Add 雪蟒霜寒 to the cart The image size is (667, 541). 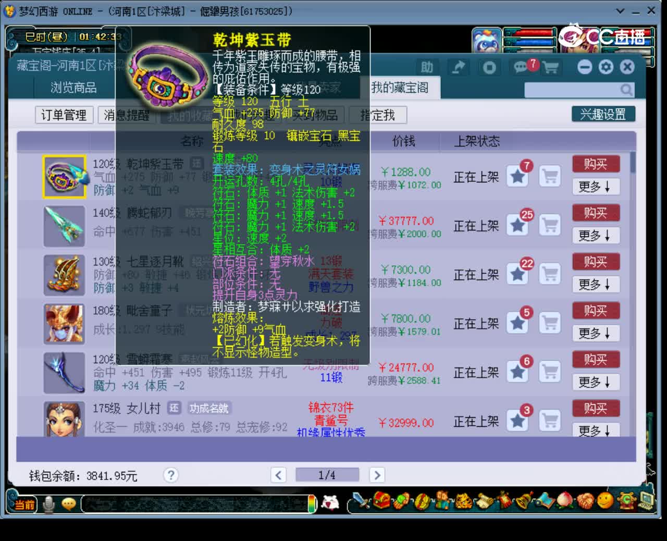550,372
